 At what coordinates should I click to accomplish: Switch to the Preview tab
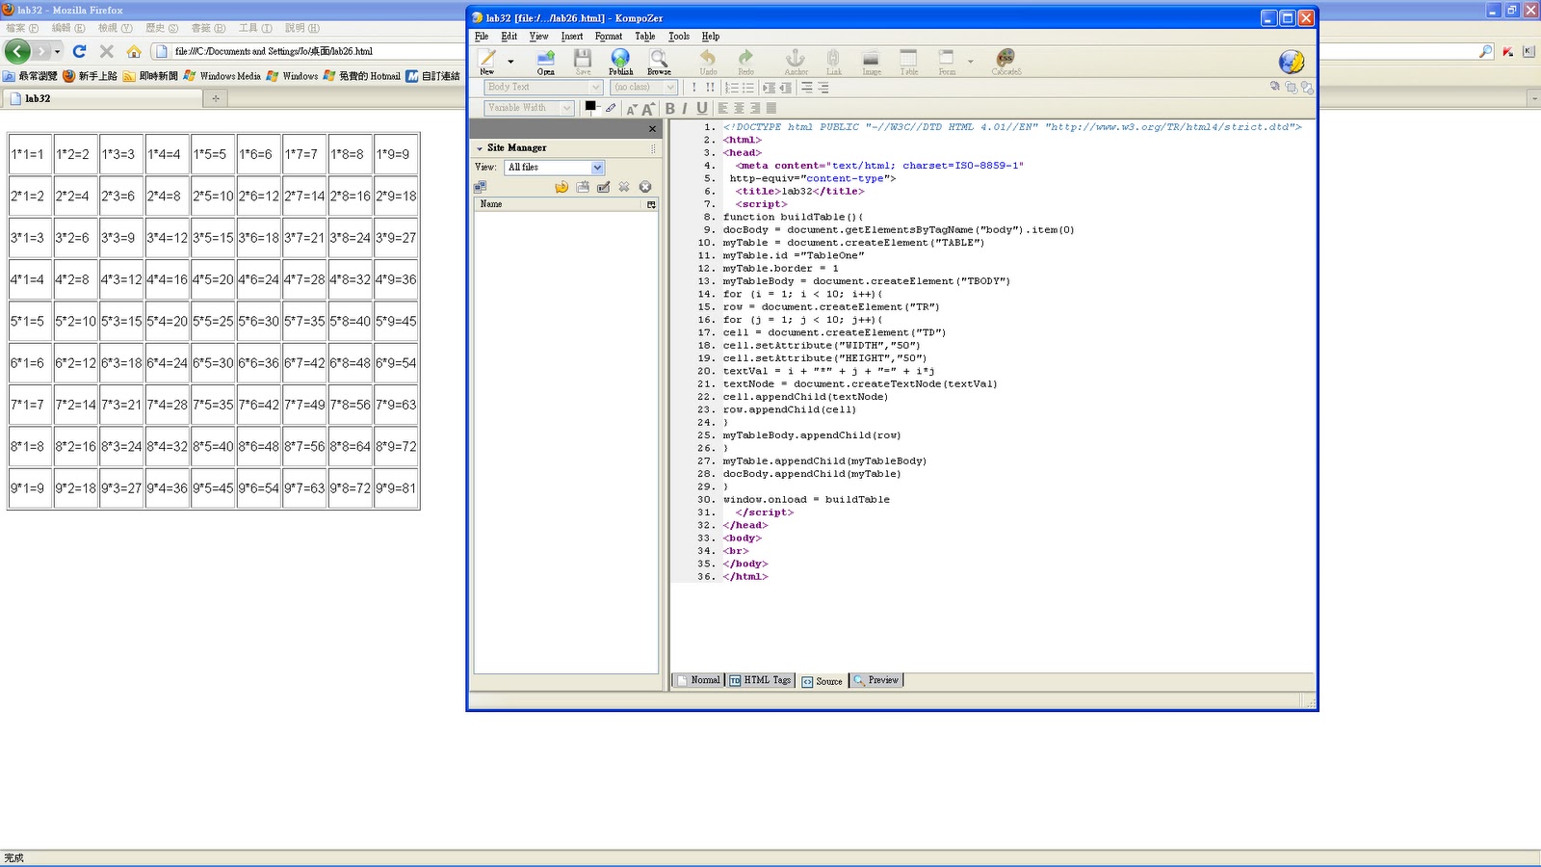876,680
